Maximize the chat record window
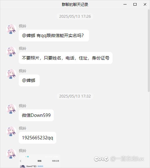Viewport: 150px width, 168px height. click(135, 4)
